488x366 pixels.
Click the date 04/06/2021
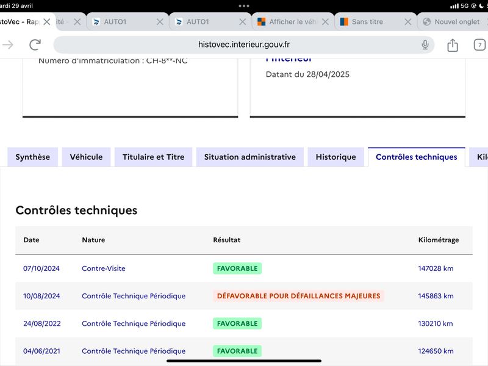click(x=41, y=351)
